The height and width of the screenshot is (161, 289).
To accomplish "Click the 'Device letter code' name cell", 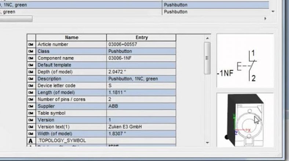I will click(x=71, y=86).
